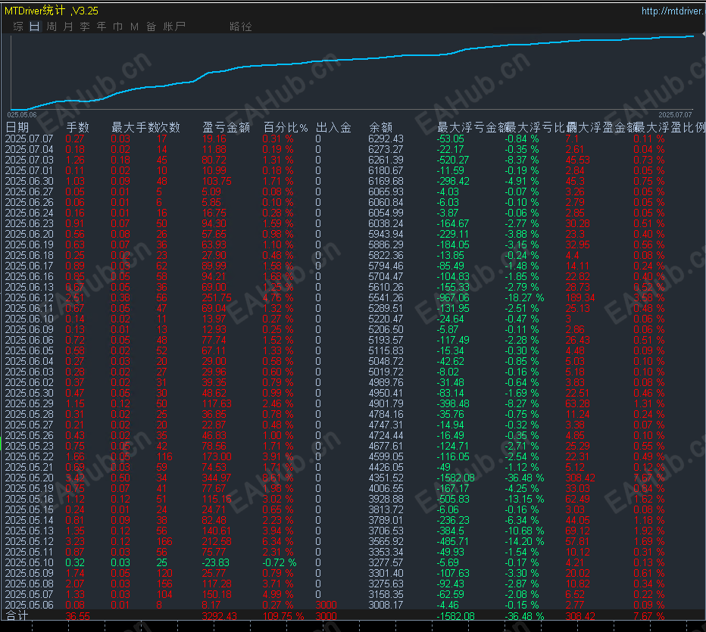The height and width of the screenshot is (632, 706).
Task: Click the 8.61 % percentage cell
Action: 278,478
